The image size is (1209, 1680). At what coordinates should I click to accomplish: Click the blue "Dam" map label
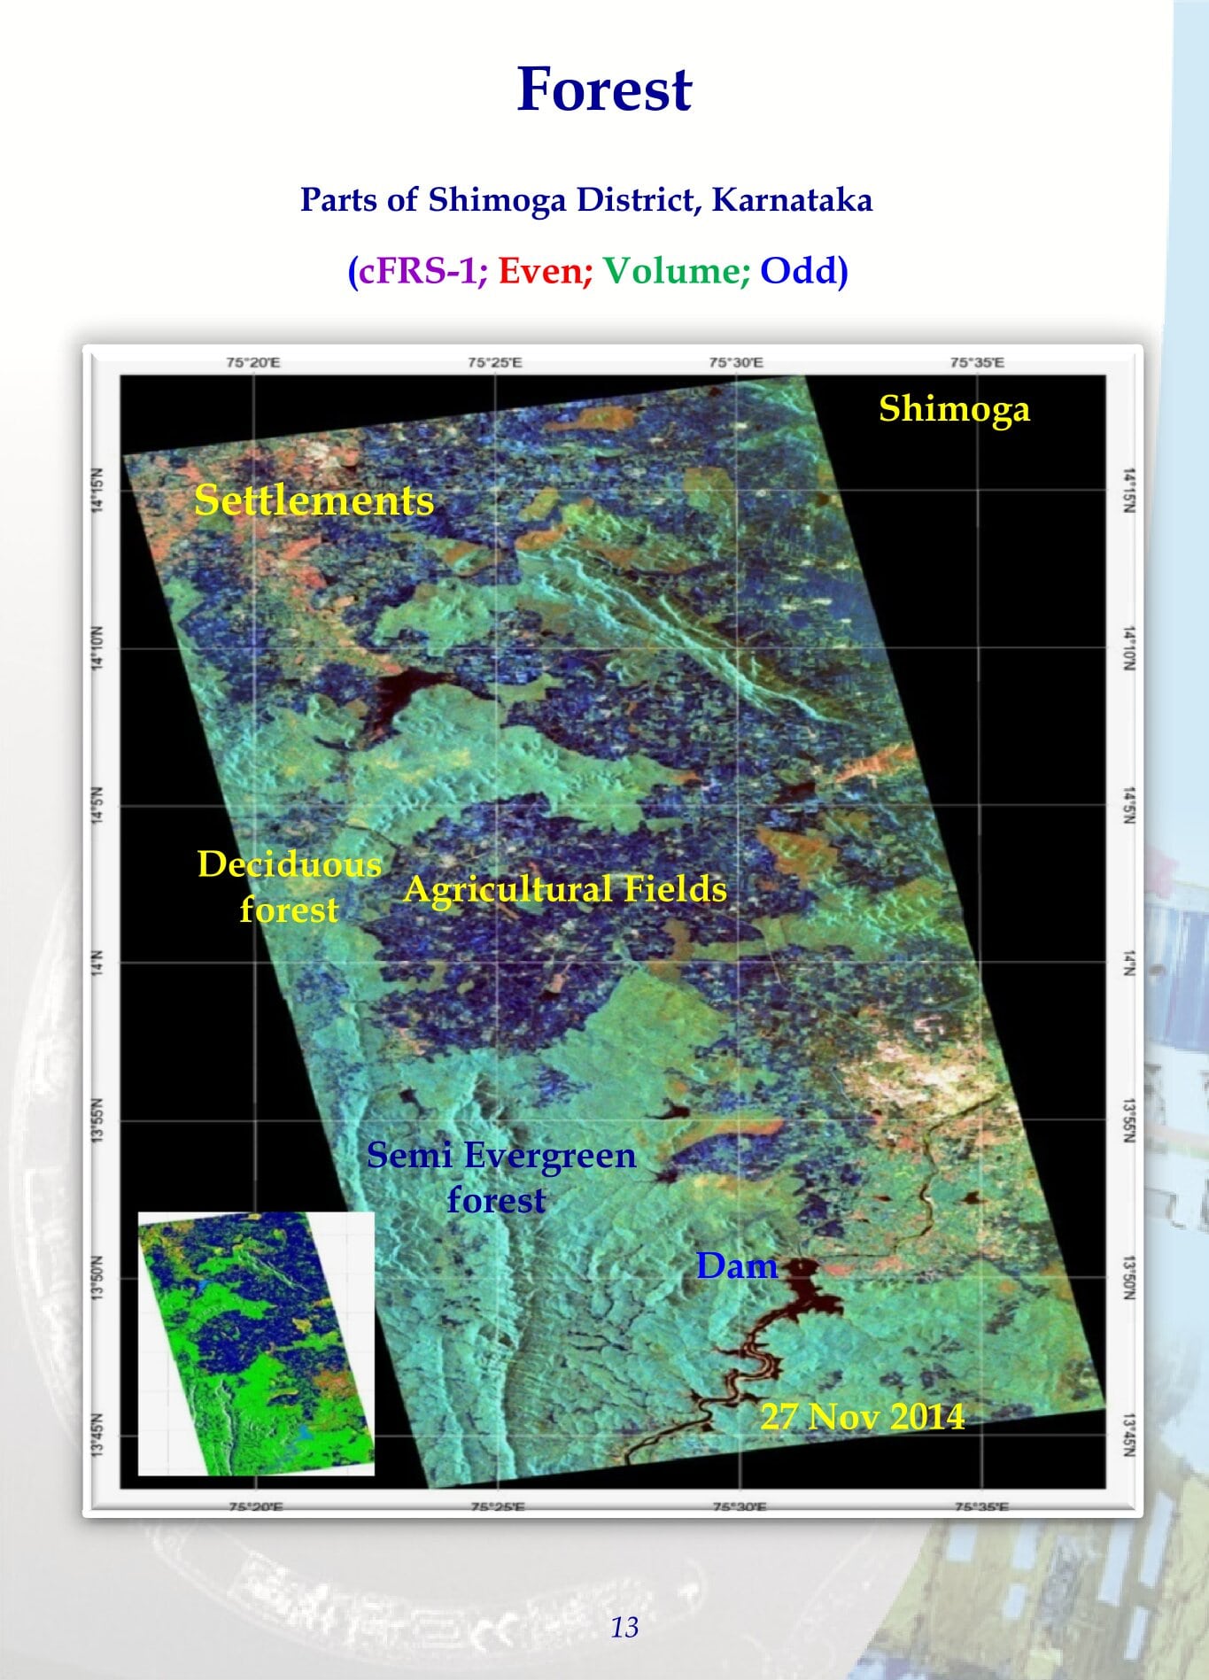coord(737,1266)
